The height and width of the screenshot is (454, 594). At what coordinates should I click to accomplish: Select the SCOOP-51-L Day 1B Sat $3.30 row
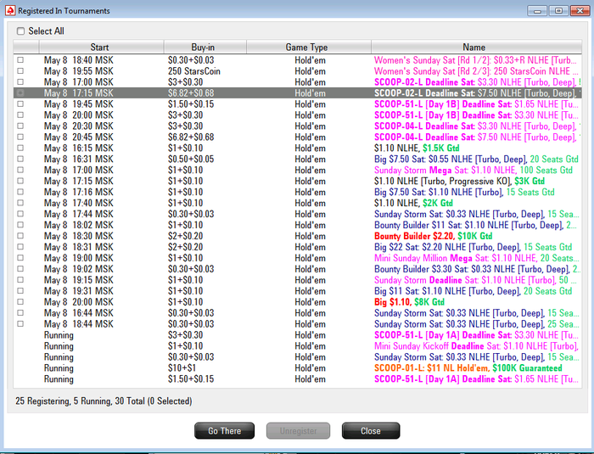(297, 115)
